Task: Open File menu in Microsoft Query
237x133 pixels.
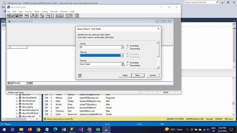Action: [x=9, y=11]
